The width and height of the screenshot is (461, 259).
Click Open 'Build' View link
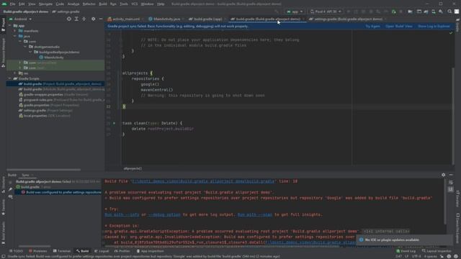[398, 26]
